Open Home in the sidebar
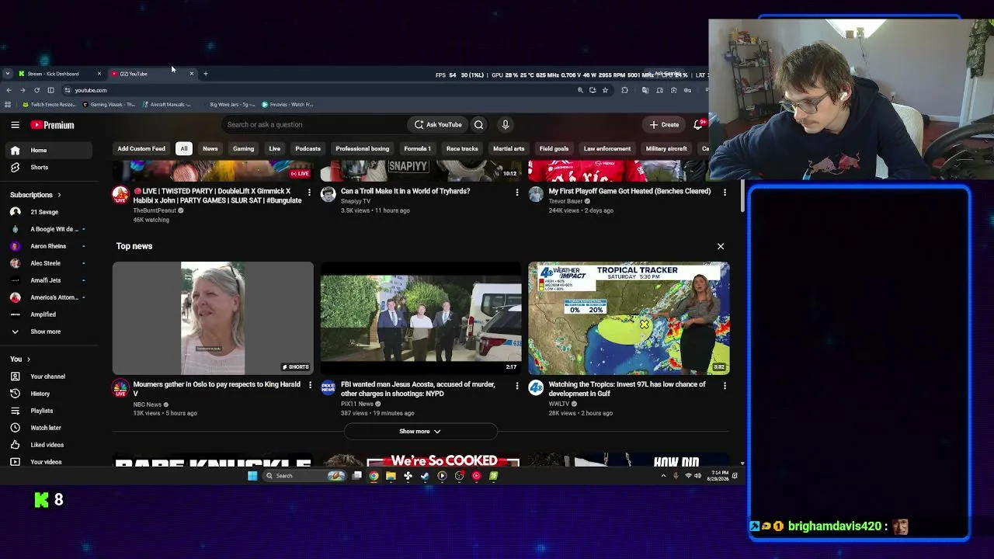 click(x=49, y=151)
